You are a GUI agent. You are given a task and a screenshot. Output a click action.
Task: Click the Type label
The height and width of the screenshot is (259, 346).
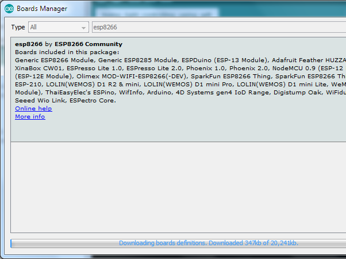pyautogui.click(x=18, y=27)
